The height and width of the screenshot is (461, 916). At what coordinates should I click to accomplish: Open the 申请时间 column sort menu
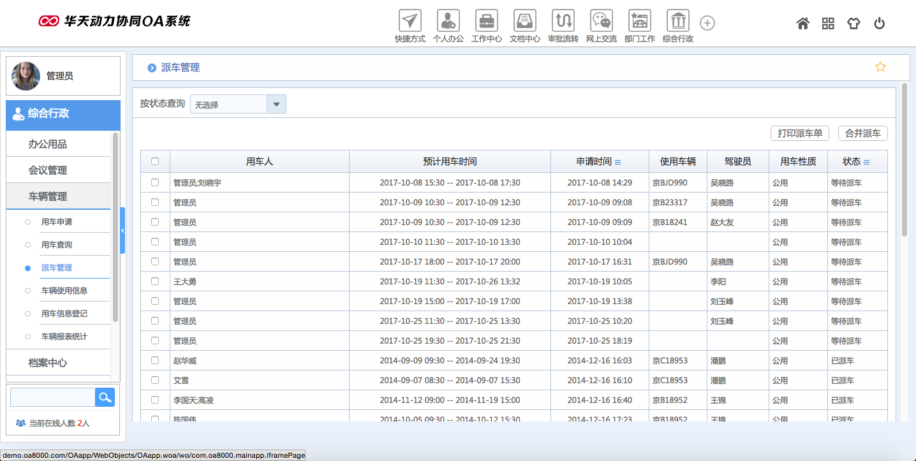coord(617,162)
